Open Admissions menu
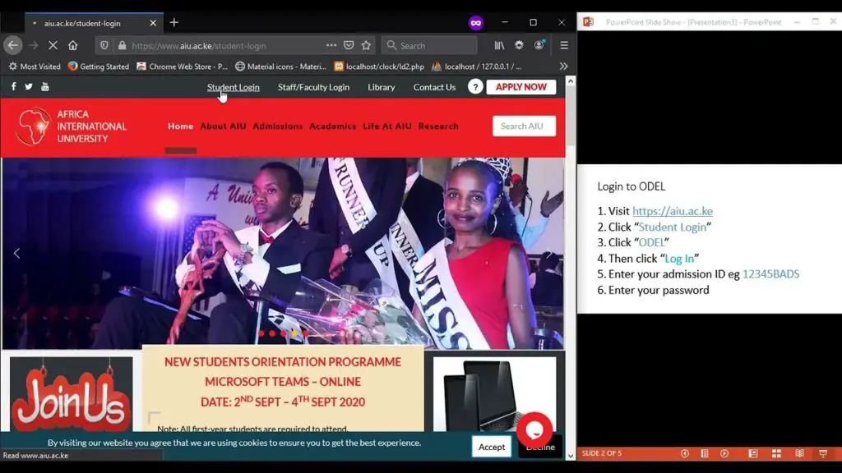The width and height of the screenshot is (842, 473). point(278,126)
